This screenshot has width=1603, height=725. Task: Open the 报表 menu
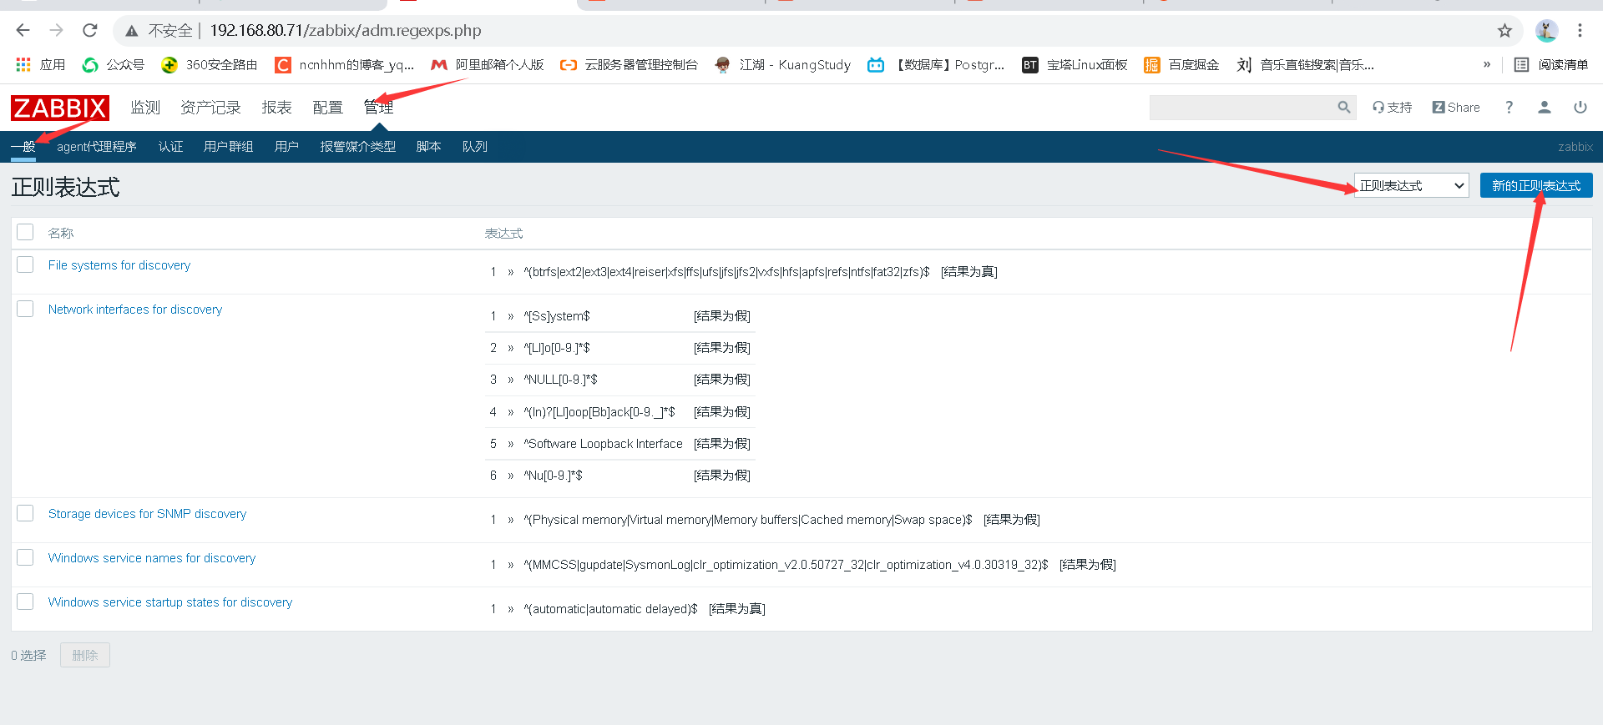[x=276, y=108]
